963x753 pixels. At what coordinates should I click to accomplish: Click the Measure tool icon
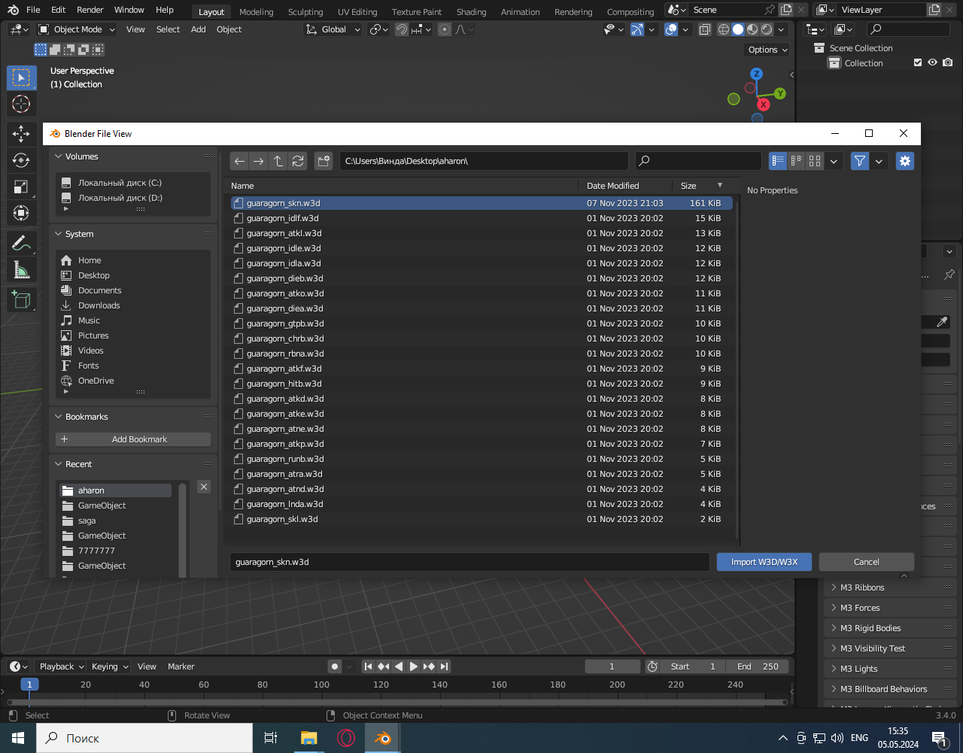coord(21,271)
